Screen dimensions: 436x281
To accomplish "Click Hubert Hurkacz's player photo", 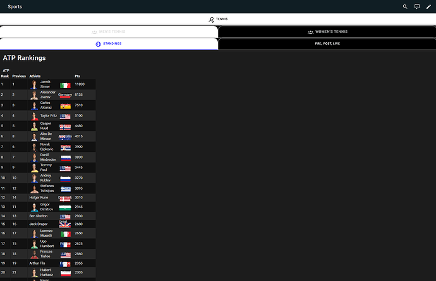I will pos(34,273).
